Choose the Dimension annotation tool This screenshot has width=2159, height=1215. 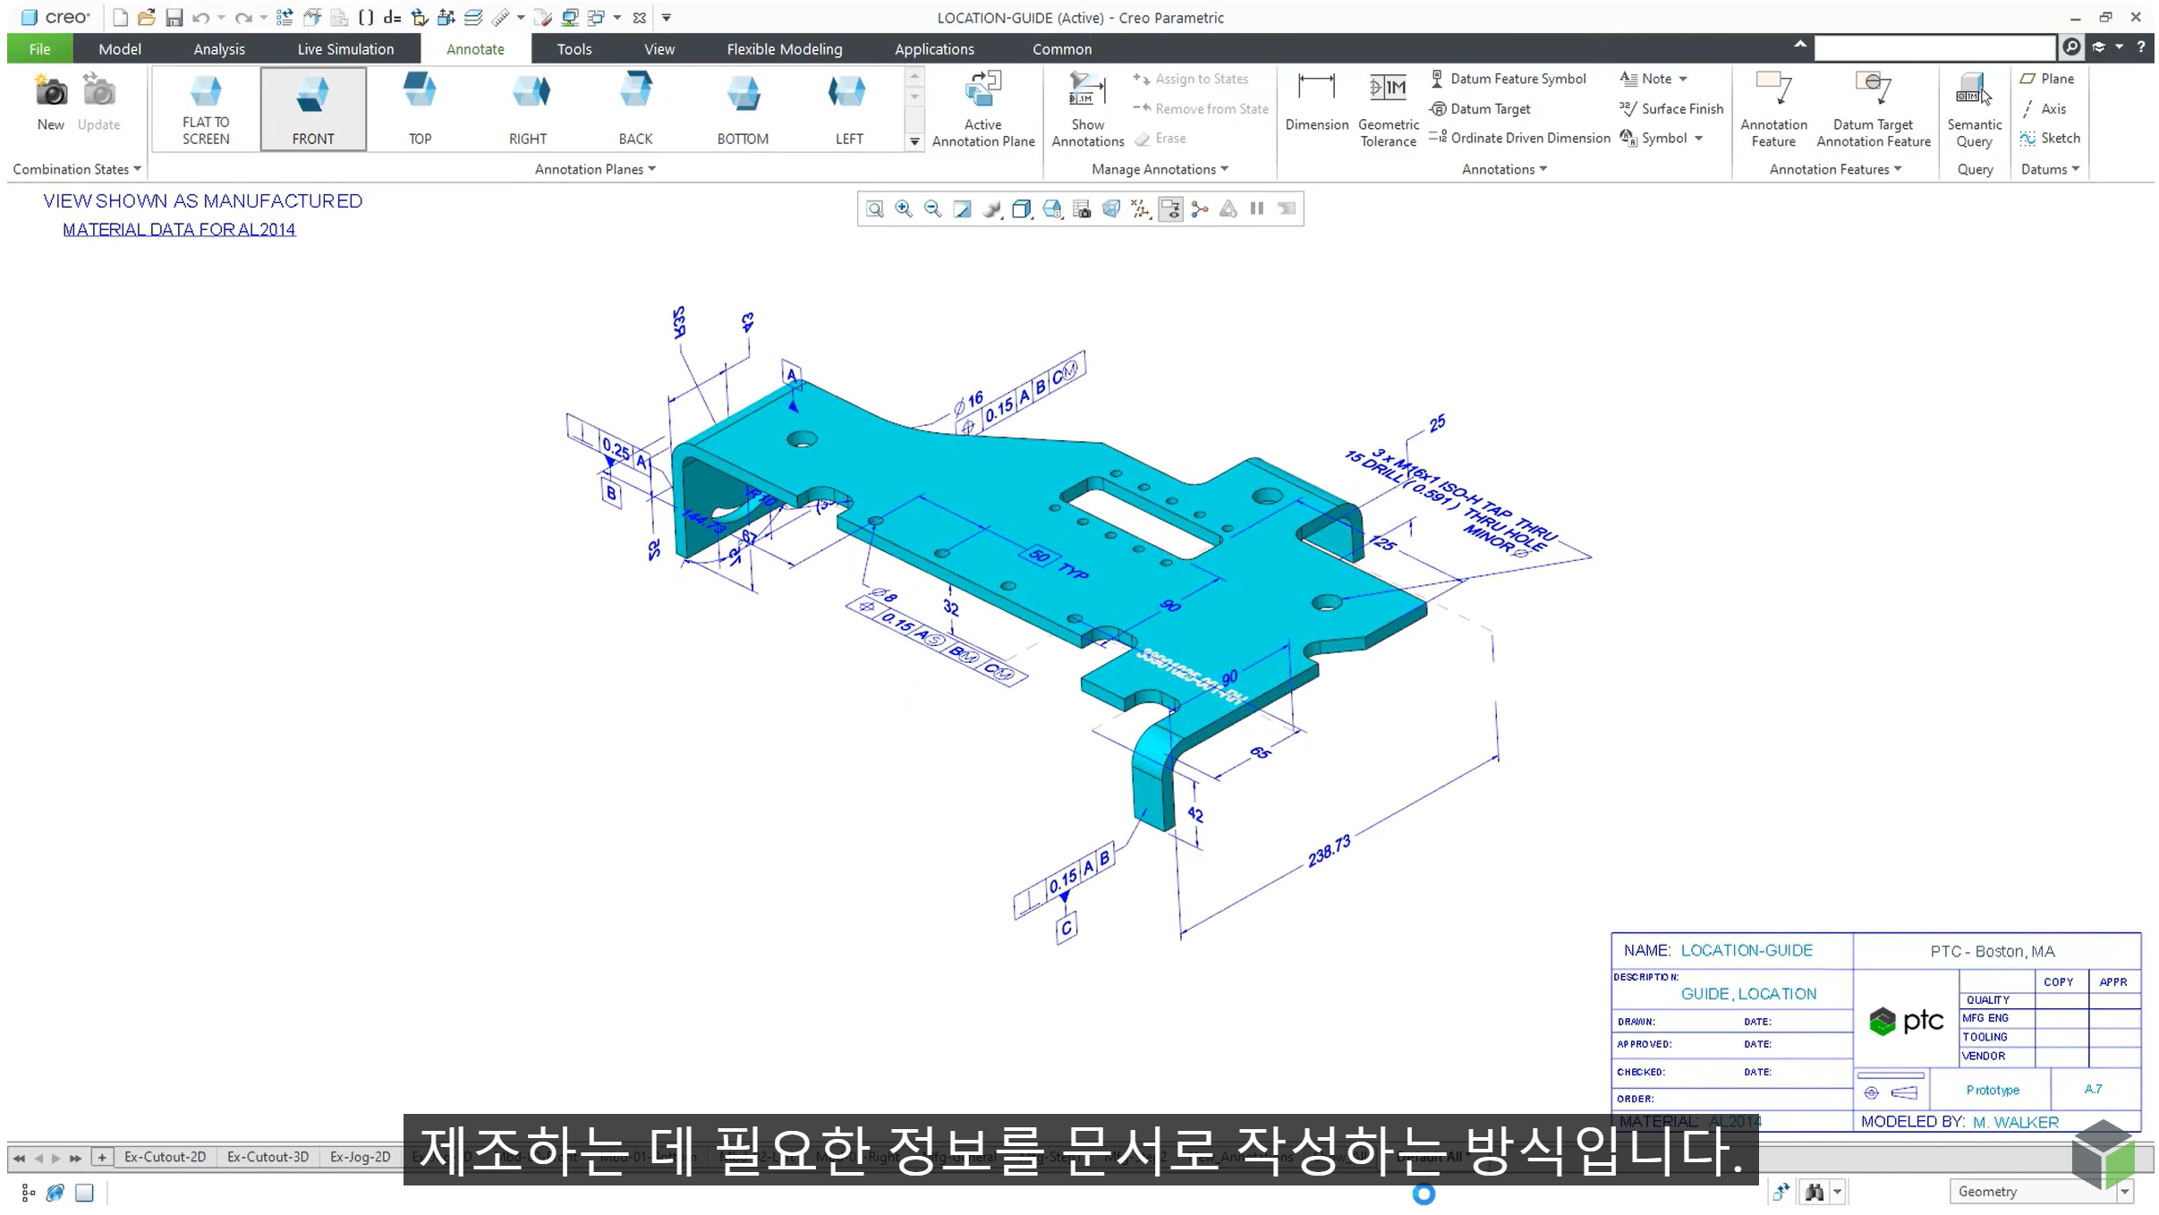coord(1316,103)
